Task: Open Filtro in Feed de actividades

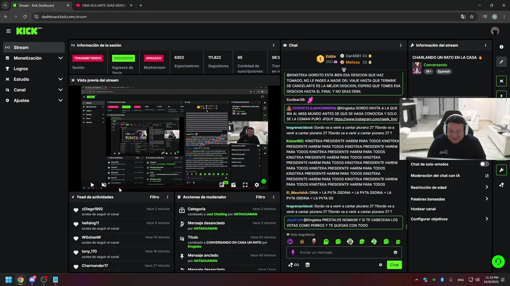Action: (154, 197)
